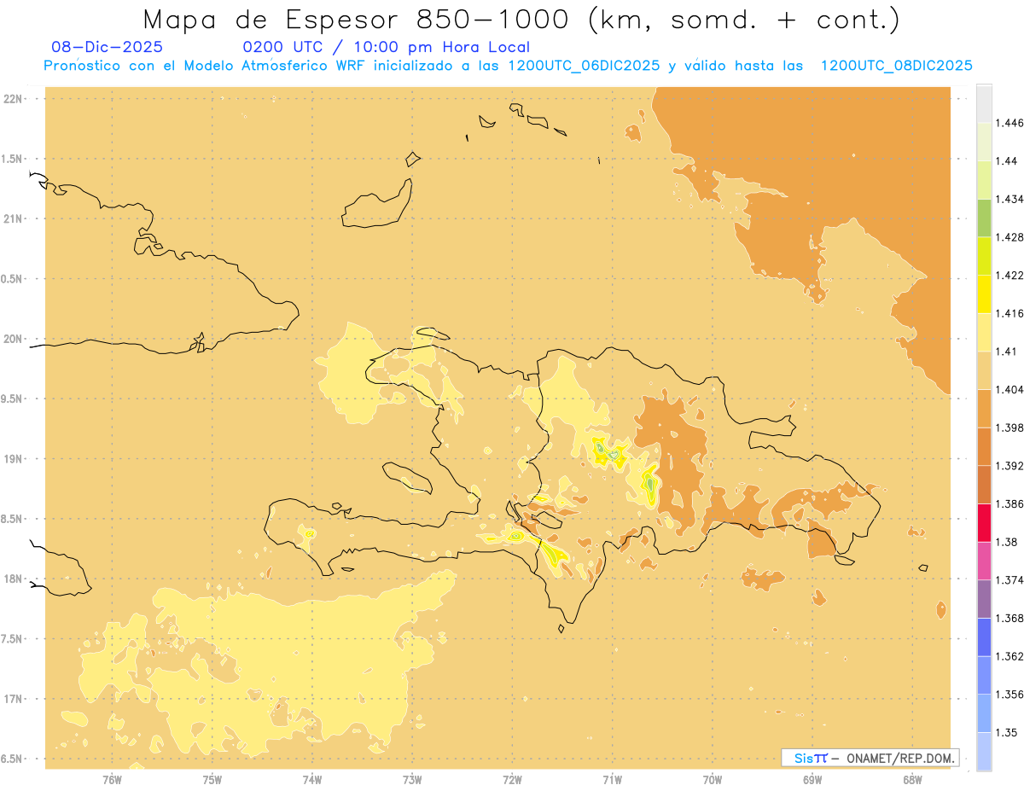
Task: Click the '76W' longitude label
Action: pos(112,780)
